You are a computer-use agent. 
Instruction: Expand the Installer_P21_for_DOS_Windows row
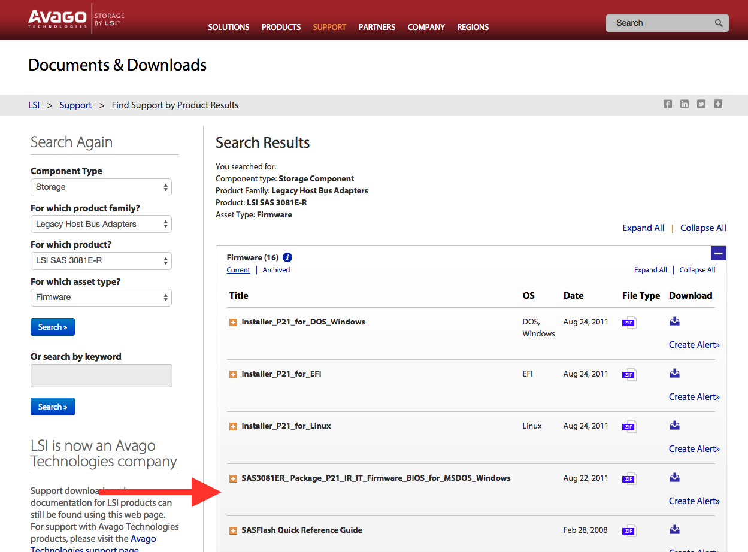234,323
